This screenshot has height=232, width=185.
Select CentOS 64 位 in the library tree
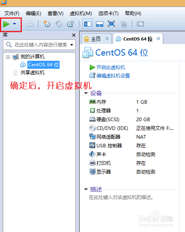[x=44, y=65]
